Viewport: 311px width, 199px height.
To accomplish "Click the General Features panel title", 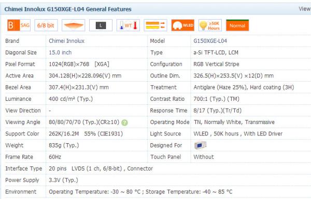I will (68, 9).
